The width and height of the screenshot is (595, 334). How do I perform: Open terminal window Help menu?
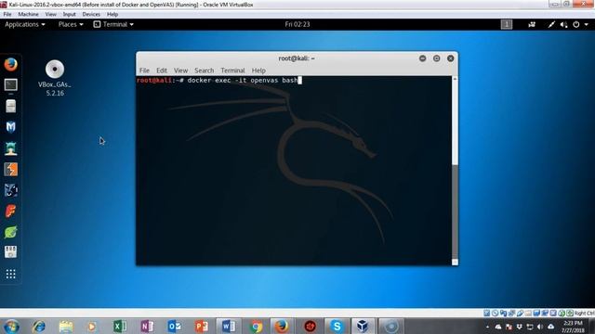click(x=258, y=71)
